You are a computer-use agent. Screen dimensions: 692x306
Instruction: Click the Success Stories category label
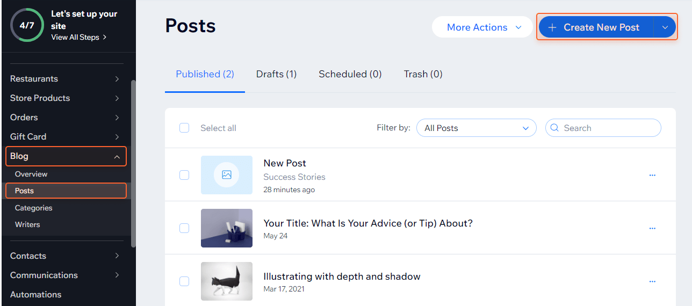pos(294,177)
